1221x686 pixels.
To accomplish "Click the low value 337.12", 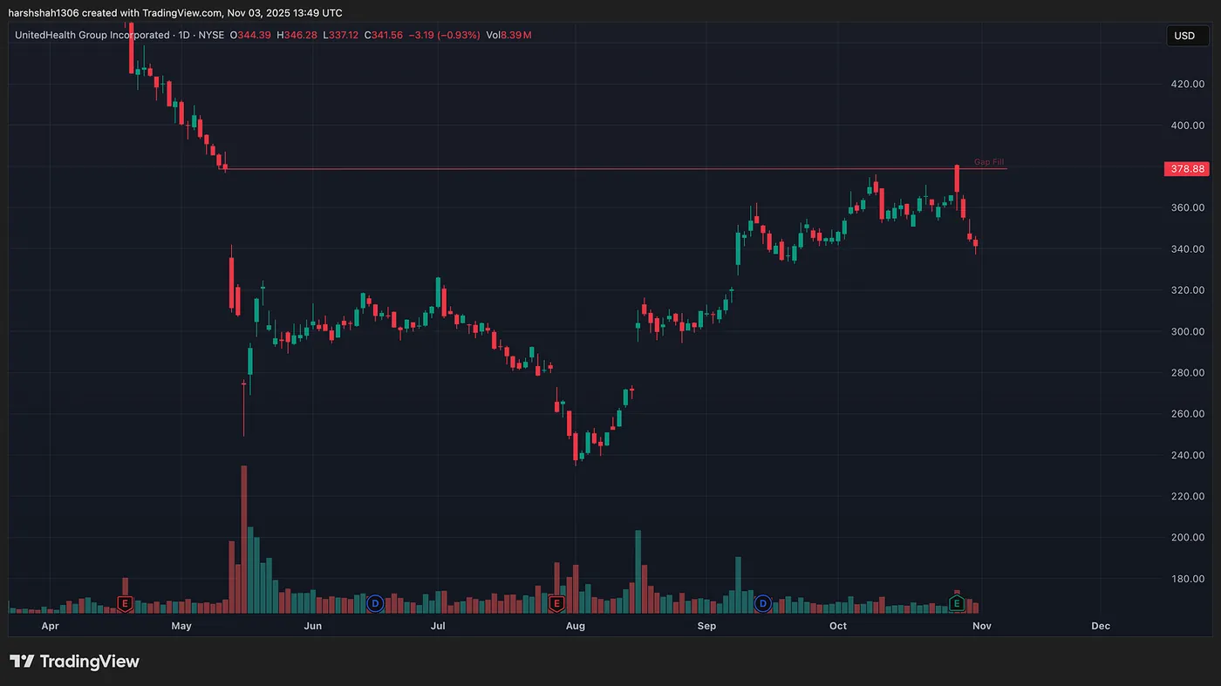I will 342,35.
